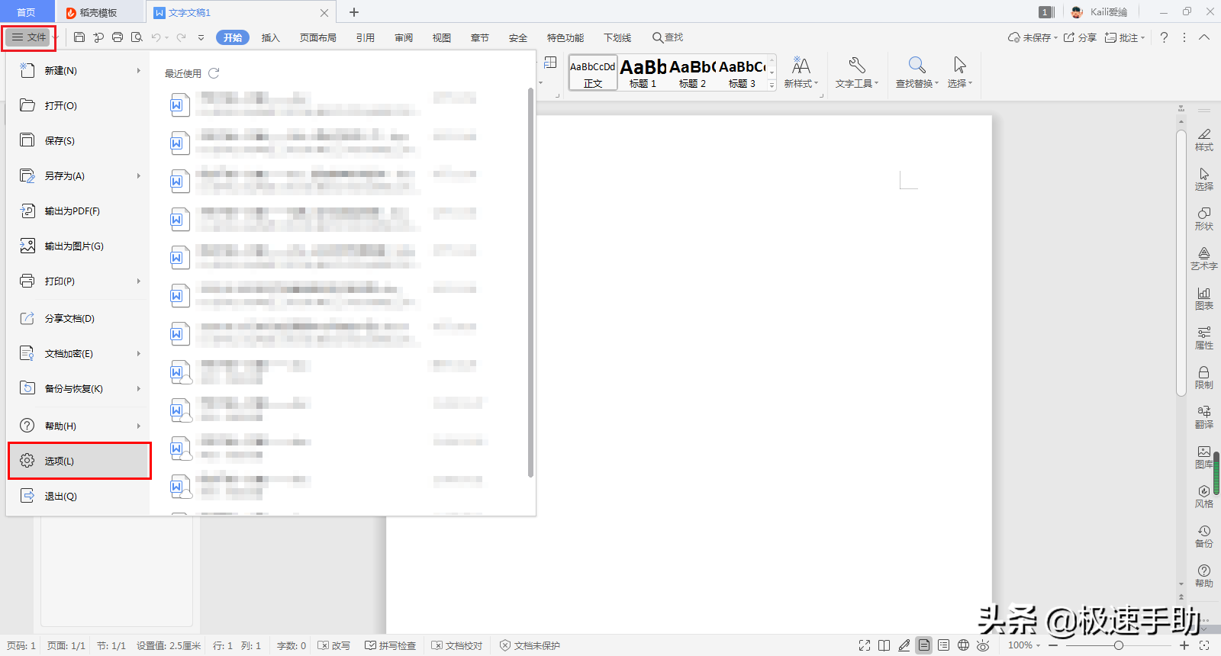Viewport: 1221px width, 656px height.
Task: Click the 分享 button at top right
Action: [x=1080, y=37]
